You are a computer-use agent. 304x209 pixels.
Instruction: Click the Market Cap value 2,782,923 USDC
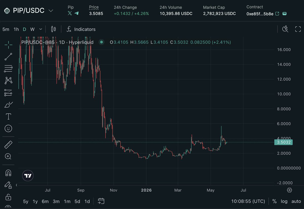219,14
